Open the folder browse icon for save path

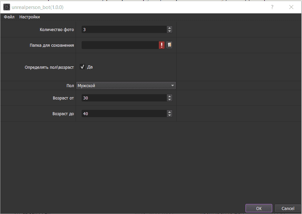pos(169,45)
